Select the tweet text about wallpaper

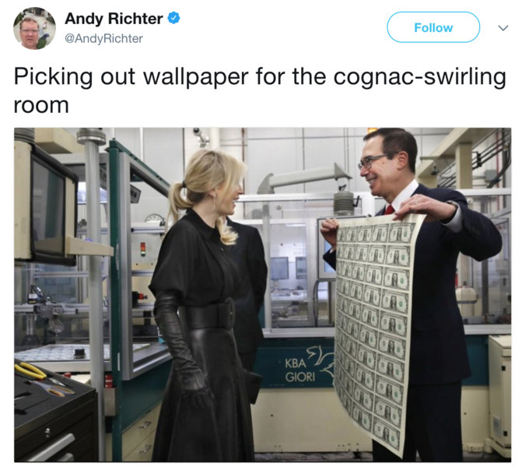click(260, 90)
